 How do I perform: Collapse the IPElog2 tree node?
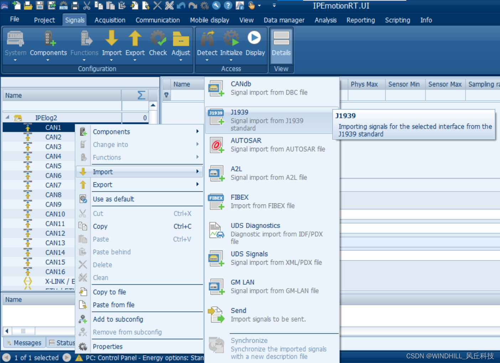(7, 117)
